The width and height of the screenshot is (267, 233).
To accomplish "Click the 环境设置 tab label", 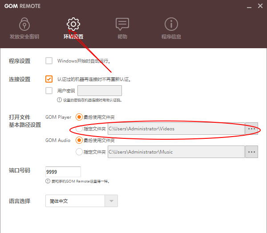I will [73, 37].
